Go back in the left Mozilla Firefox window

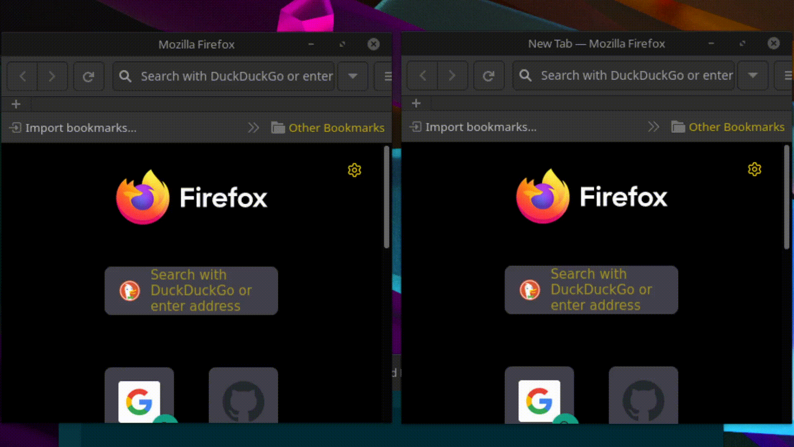pyautogui.click(x=22, y=76)
